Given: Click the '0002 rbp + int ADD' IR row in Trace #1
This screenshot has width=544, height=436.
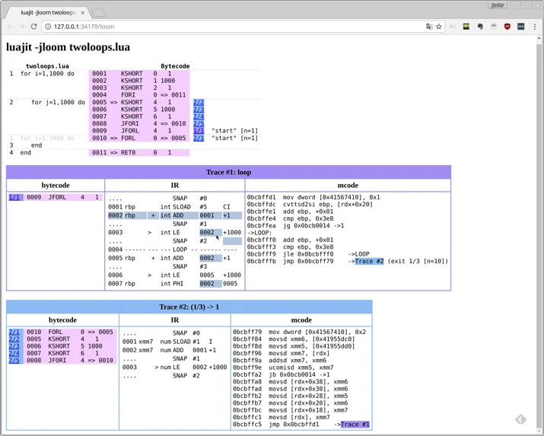Looking at the screenshot, I should (x=175, y=215).
